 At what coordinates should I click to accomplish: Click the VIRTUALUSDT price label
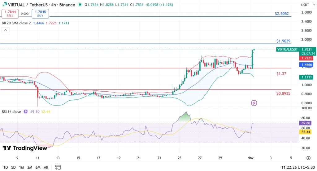(x=287, y=49)
